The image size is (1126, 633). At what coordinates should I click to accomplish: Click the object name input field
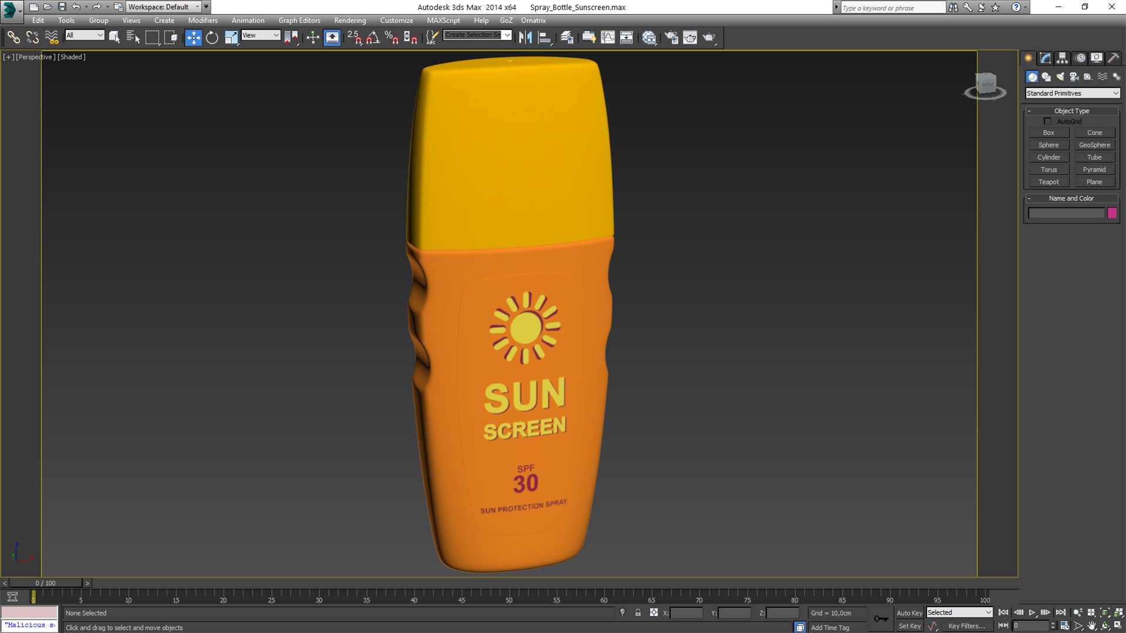[x=1066, y=213]
